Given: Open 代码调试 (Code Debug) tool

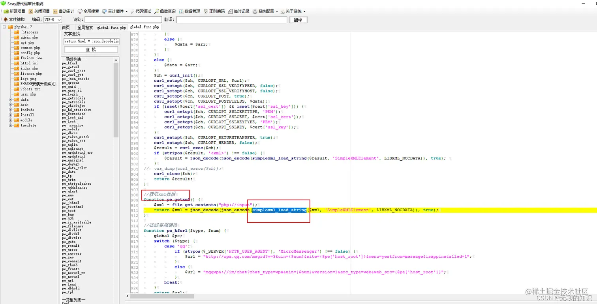Looking at the screenshot, I should click(x=141, y=11).
